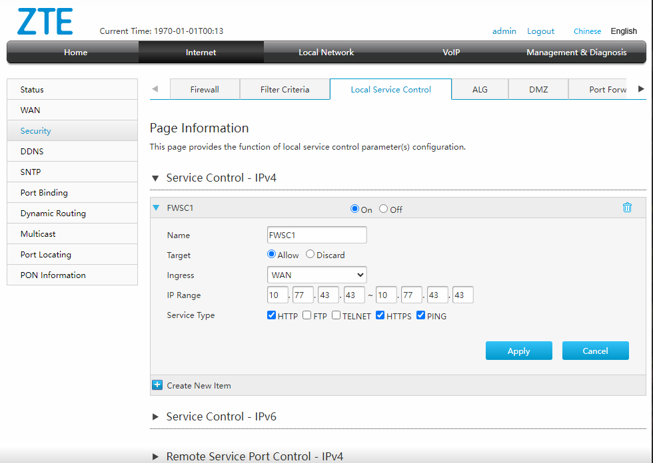Expand the Service Control - IPv6 section
653x463 pixels.
[x=155, y=416]
